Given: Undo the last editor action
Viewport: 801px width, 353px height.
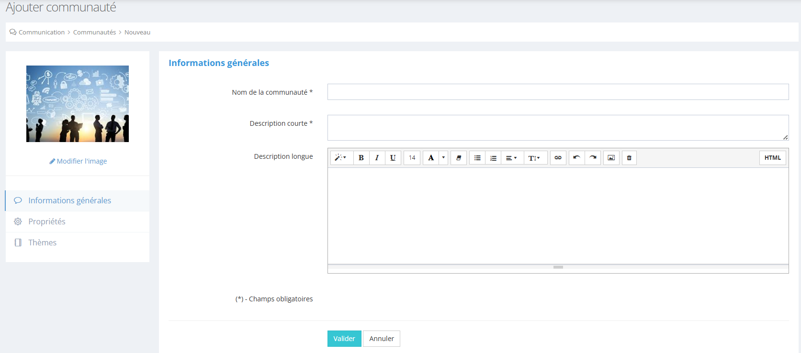Looking at the screenshot, I should click(x=576, y=158).
